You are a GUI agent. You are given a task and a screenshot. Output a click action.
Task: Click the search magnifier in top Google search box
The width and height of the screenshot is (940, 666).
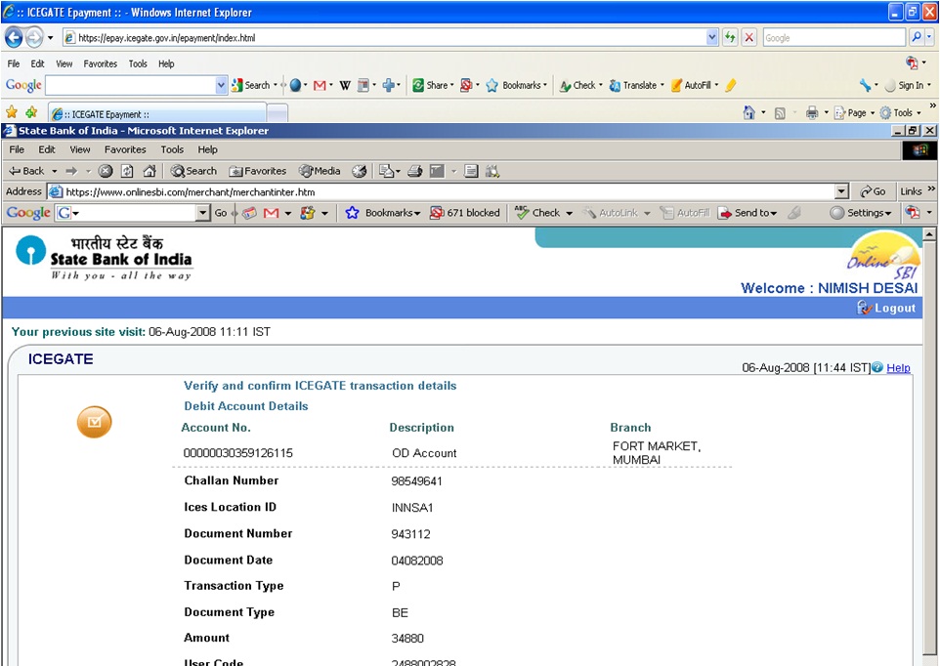(x=917, y=37)
